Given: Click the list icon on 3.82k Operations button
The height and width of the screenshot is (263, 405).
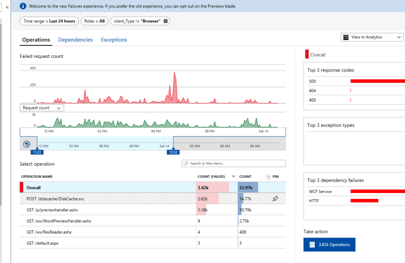Looking at the screenshot, I should (312, 245).
